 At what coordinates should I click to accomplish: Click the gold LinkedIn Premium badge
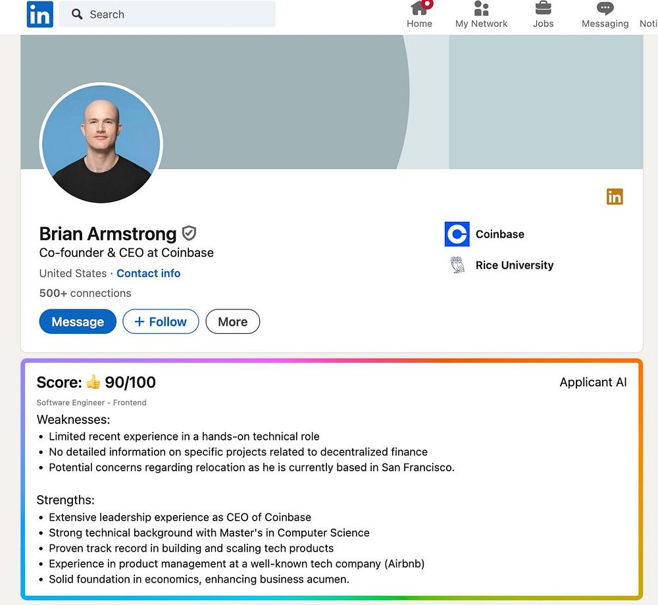(x=615, y=196)
